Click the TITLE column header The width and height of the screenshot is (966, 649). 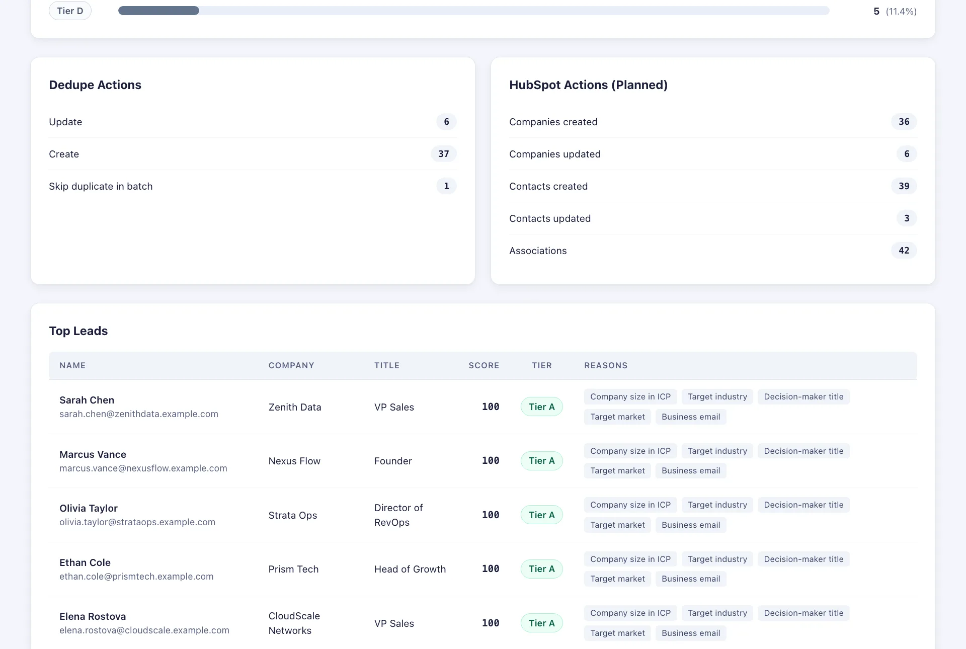(387, 366)
